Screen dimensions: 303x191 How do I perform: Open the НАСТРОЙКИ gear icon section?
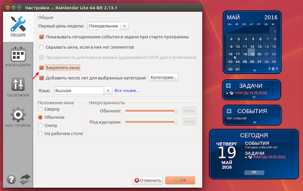pos(18,117)
